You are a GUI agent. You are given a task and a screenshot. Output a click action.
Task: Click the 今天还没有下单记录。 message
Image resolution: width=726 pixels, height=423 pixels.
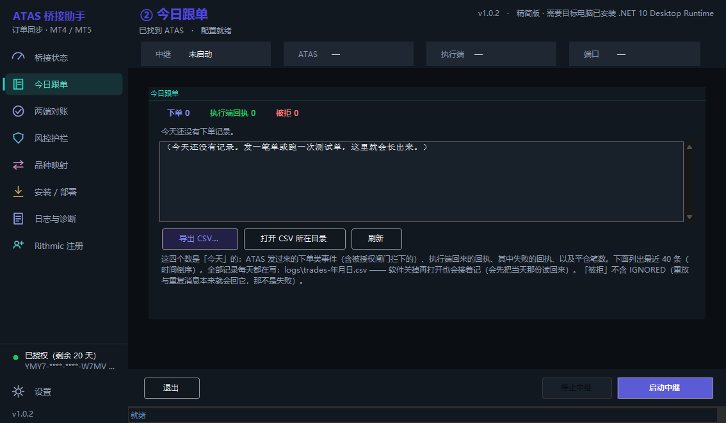pos(199,131)
